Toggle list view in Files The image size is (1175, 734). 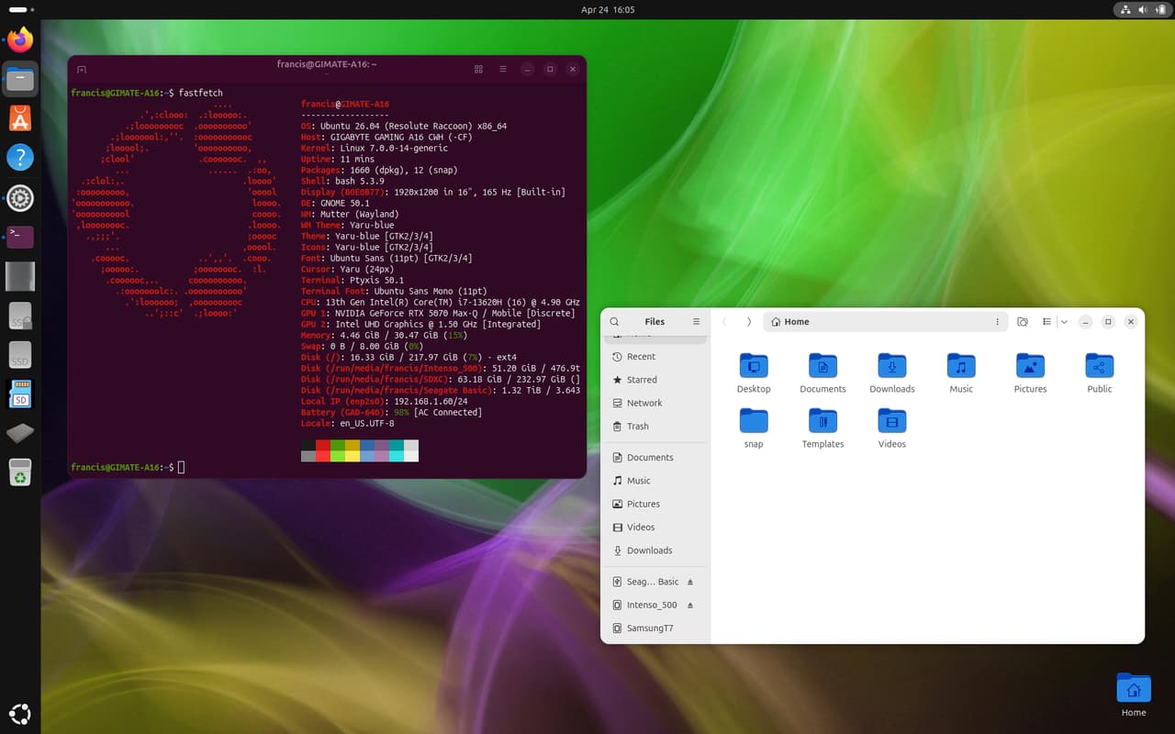pos(1046,322)
